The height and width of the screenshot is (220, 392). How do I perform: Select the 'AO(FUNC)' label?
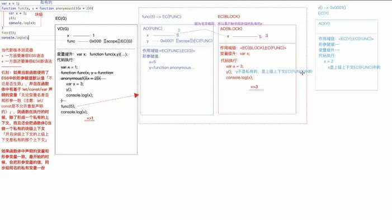pos(153,28)
